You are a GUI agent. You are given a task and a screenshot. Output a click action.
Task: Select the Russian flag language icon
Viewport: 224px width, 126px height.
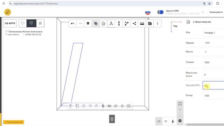point(148,13)
